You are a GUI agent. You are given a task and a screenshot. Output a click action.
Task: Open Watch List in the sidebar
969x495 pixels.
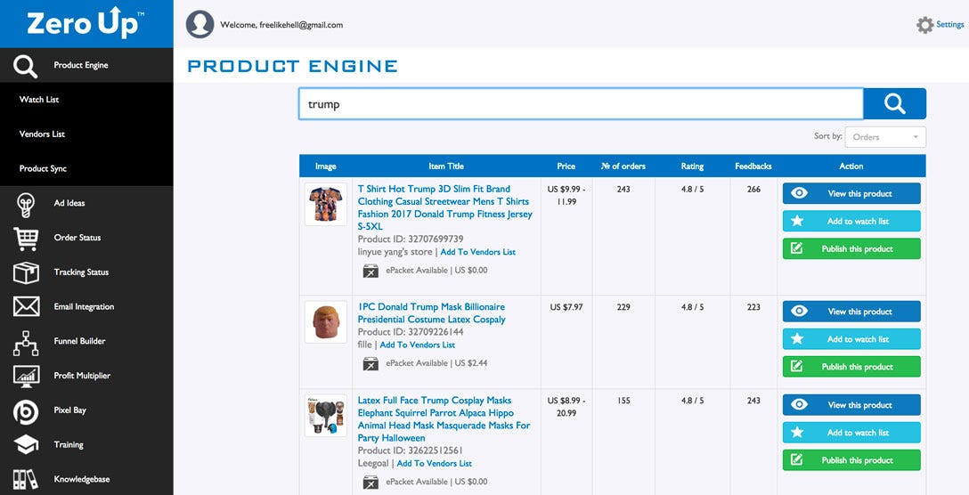39,100
